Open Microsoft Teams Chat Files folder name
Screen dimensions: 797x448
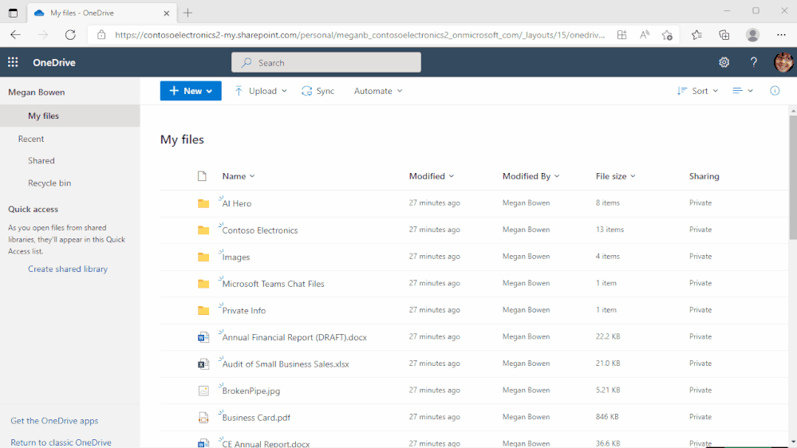[273, 284]
